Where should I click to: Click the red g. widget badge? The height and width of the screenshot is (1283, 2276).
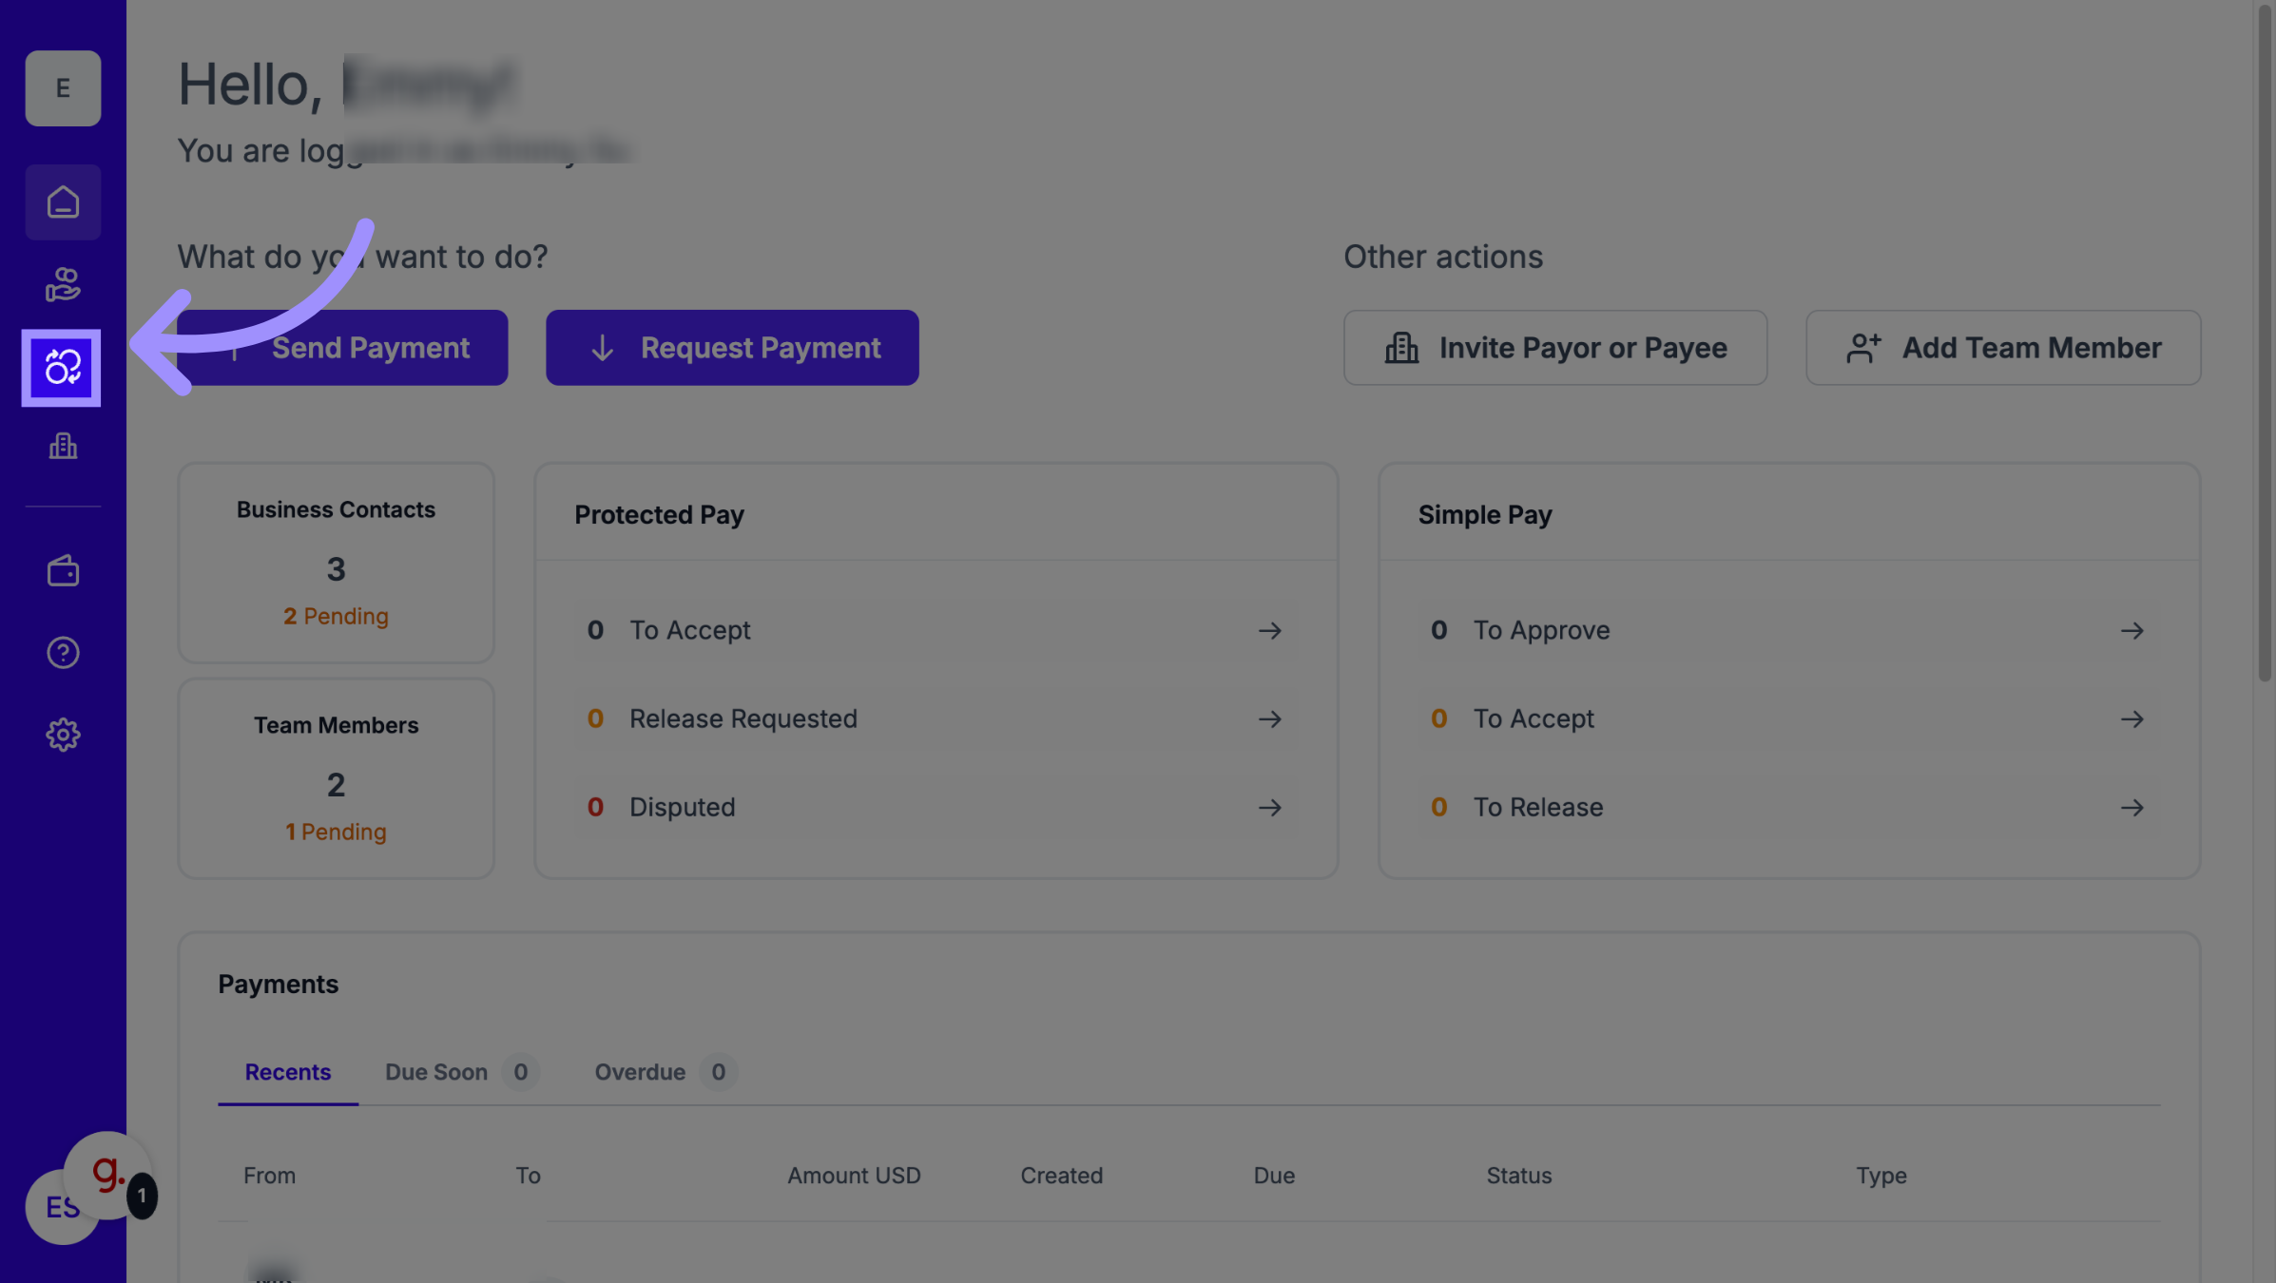click(x=108, y=1175)
